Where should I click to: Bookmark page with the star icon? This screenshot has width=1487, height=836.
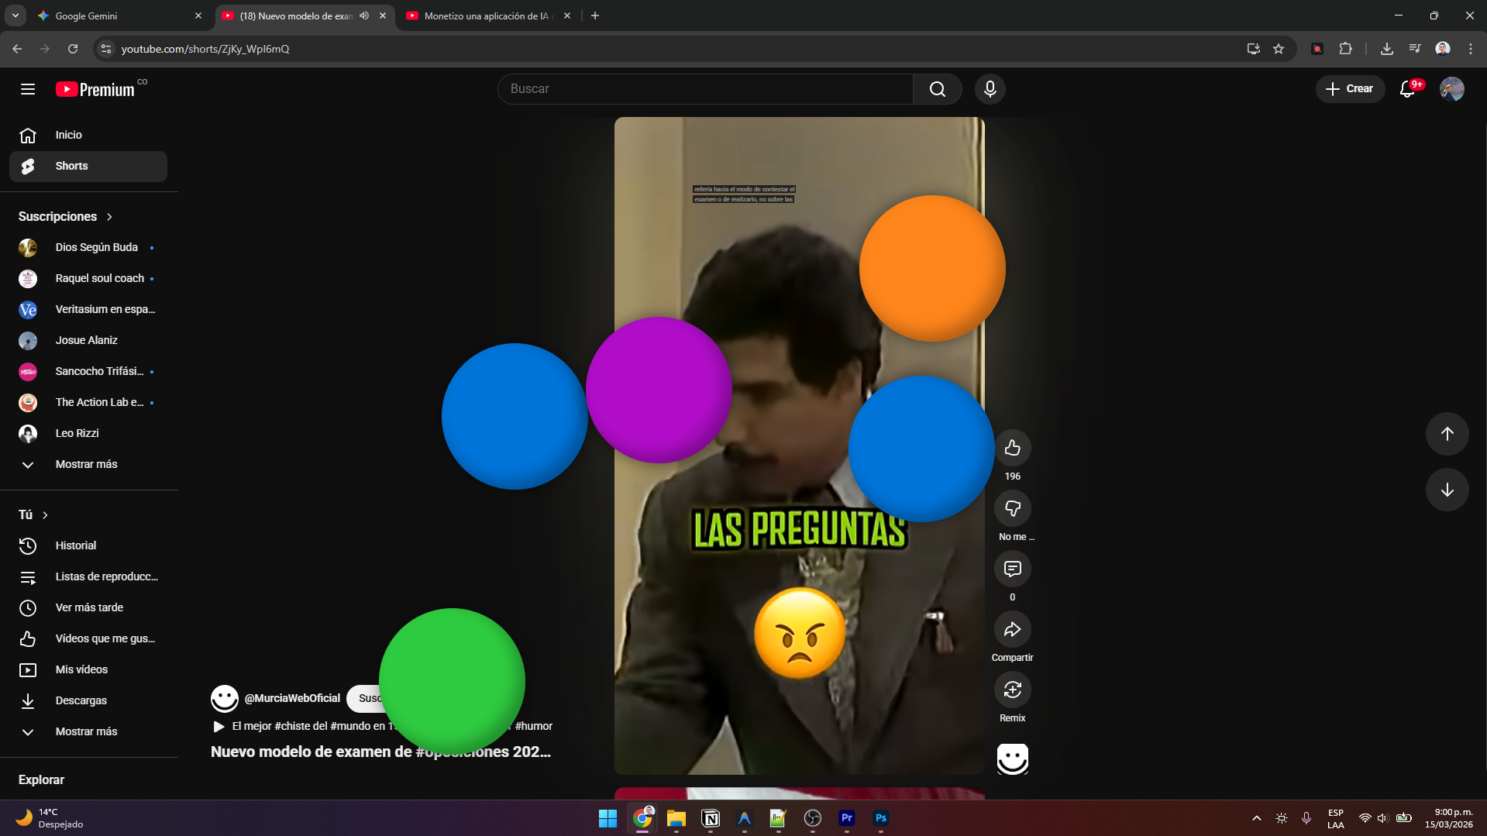[x=1279, y=49]
